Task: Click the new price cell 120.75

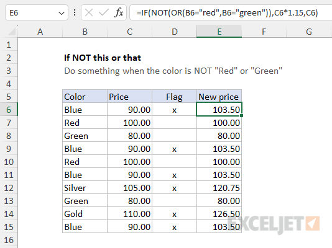Action: [219, 188]
